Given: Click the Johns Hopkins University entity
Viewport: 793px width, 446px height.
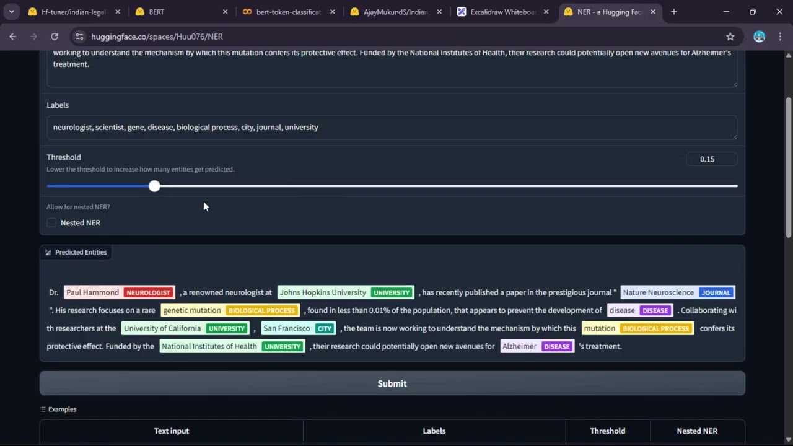Looking at the screenshot, I should [x=345, y=292].
